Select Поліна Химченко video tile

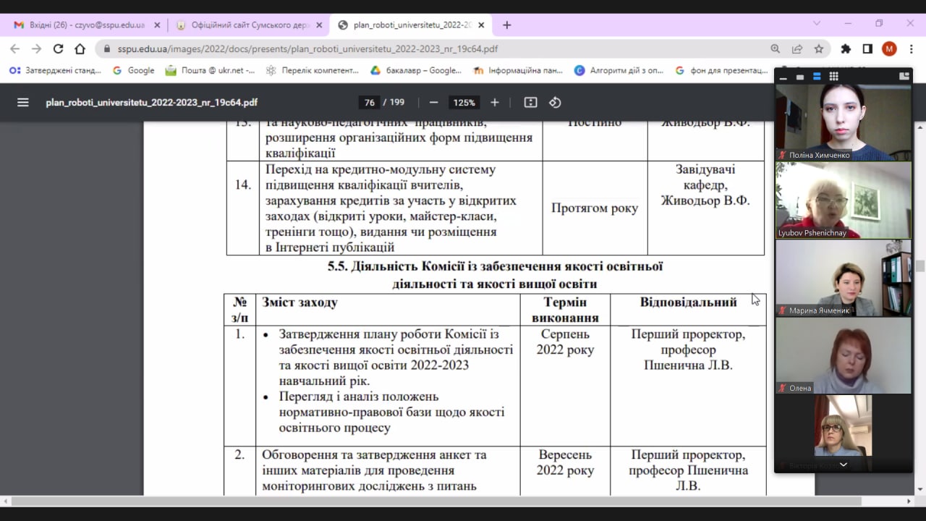844,122
